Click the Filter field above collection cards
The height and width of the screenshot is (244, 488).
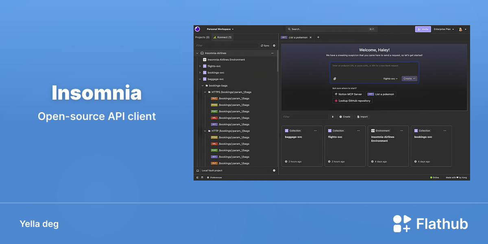tap(305, 117)
